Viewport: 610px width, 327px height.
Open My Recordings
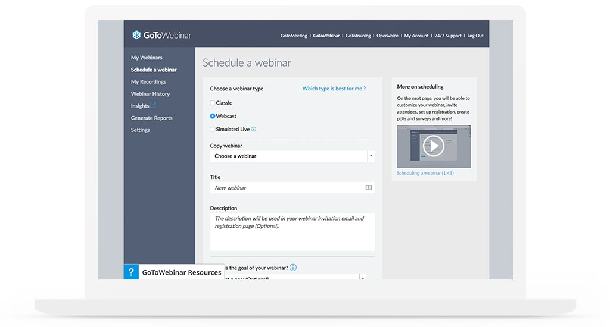(x=148, y=81)
